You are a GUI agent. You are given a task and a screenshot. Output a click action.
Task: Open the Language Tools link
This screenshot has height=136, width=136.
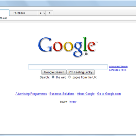[118, 70]
